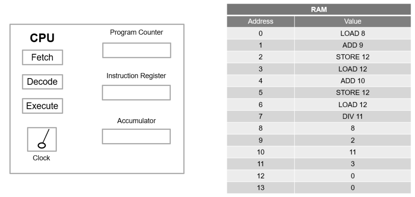The width and height of the screenshot is (415, 197).
Task: Select the STORE 12 cell at address 2
Action: [353, 57]
